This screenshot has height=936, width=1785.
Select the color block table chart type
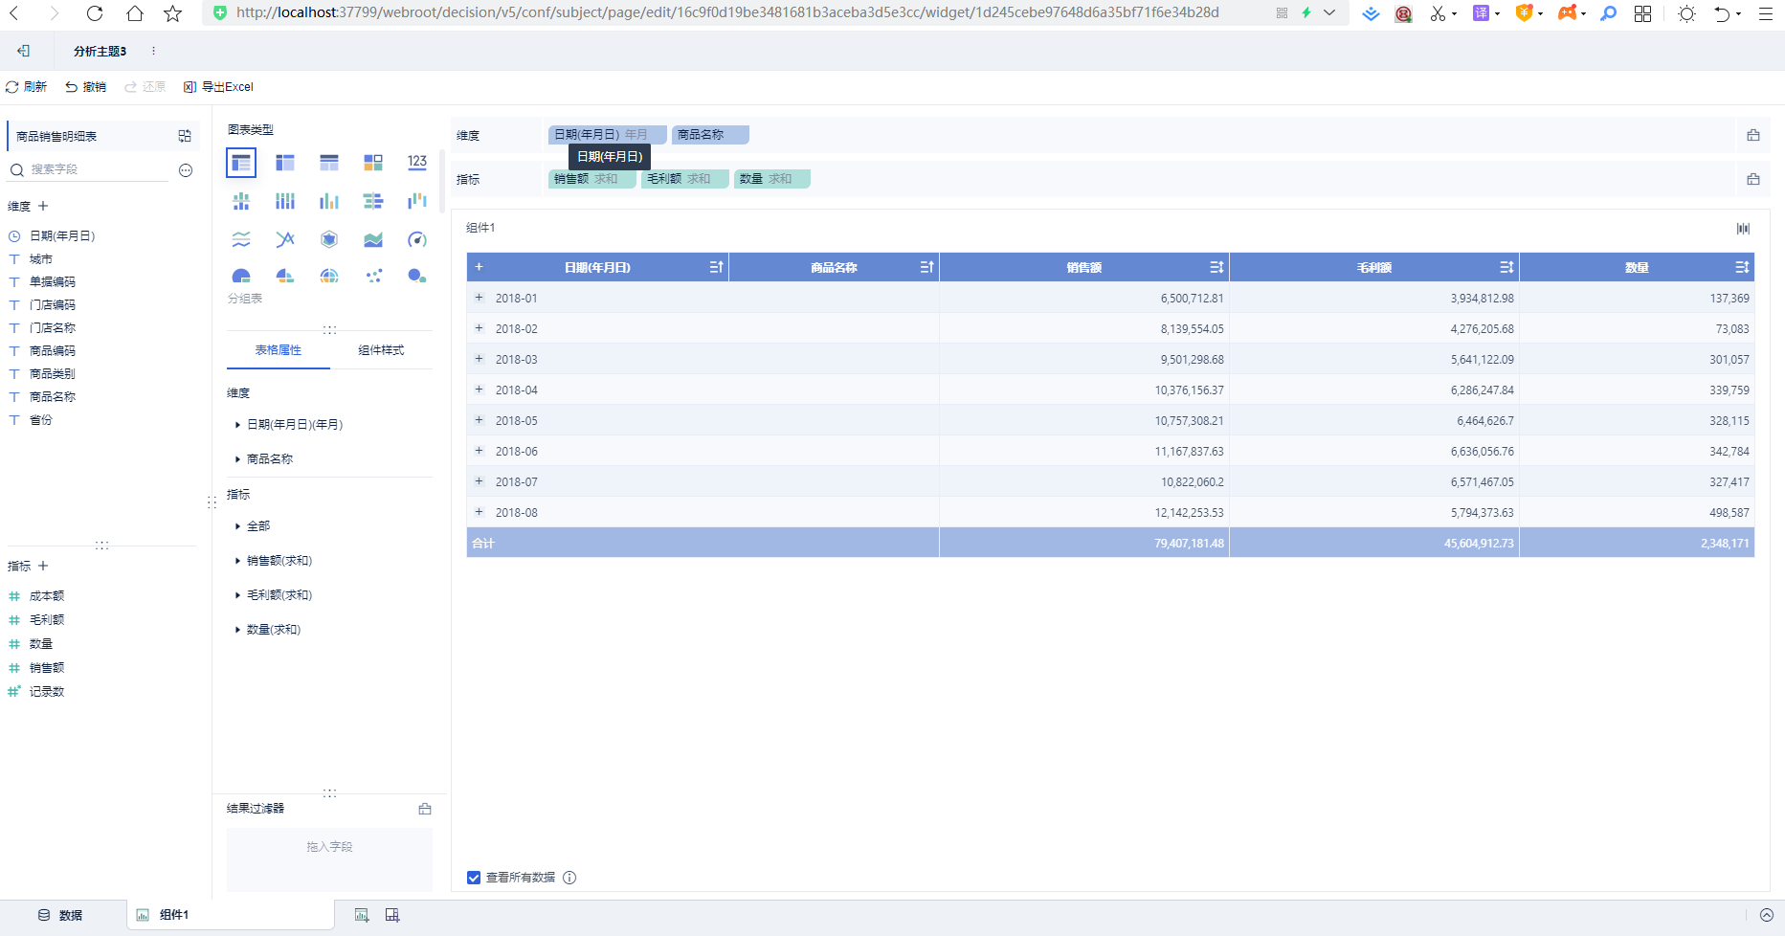pos(373,163)
